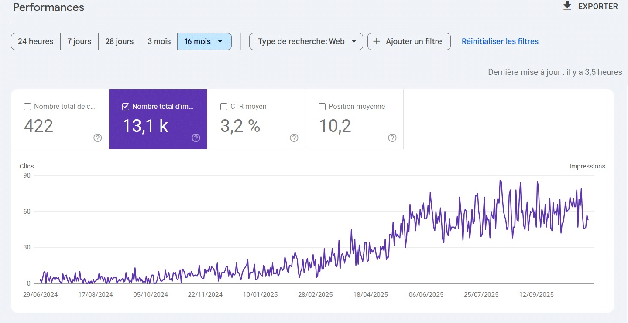Click the 13,1 k impressions value
The height and width of the screenshot is (323, 628).
(145, 126)
